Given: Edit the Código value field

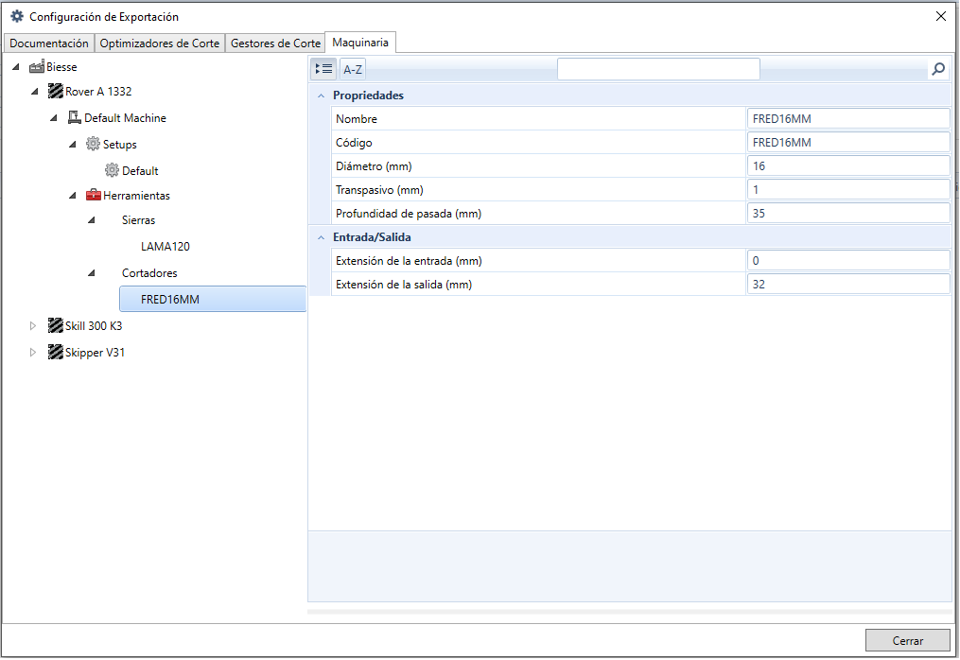Looking at the screenshot, I should (848, 142).
